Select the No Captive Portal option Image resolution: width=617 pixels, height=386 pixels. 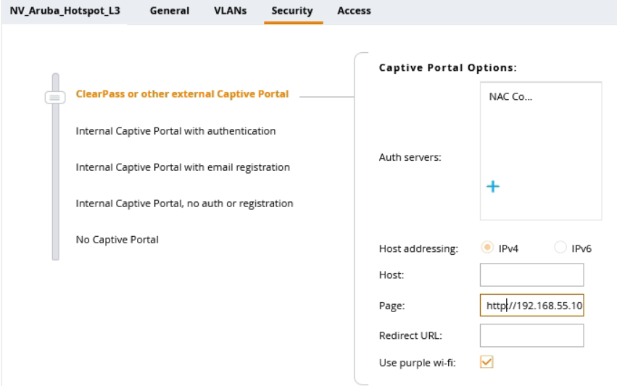117,240
